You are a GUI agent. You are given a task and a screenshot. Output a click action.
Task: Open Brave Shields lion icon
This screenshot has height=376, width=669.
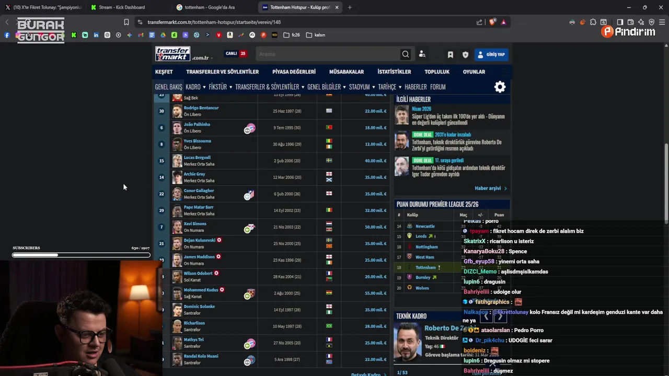point(492,22)
